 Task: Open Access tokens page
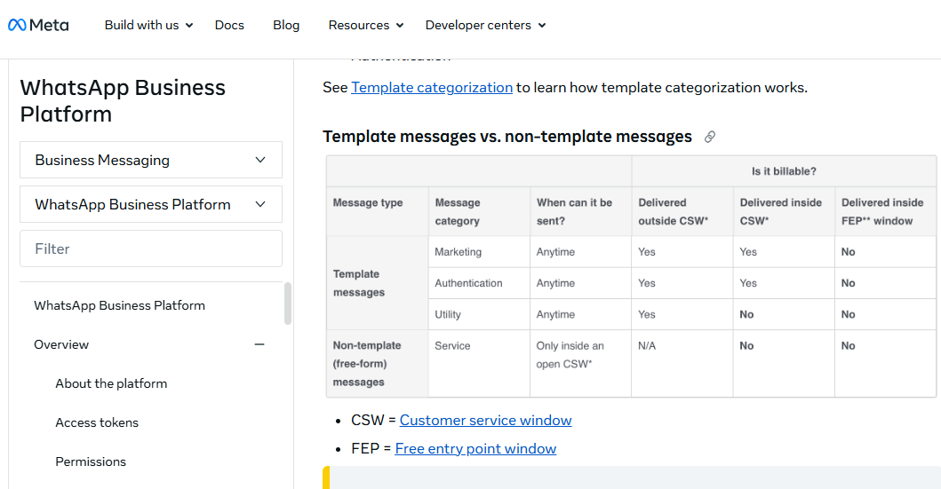[97, 422]
